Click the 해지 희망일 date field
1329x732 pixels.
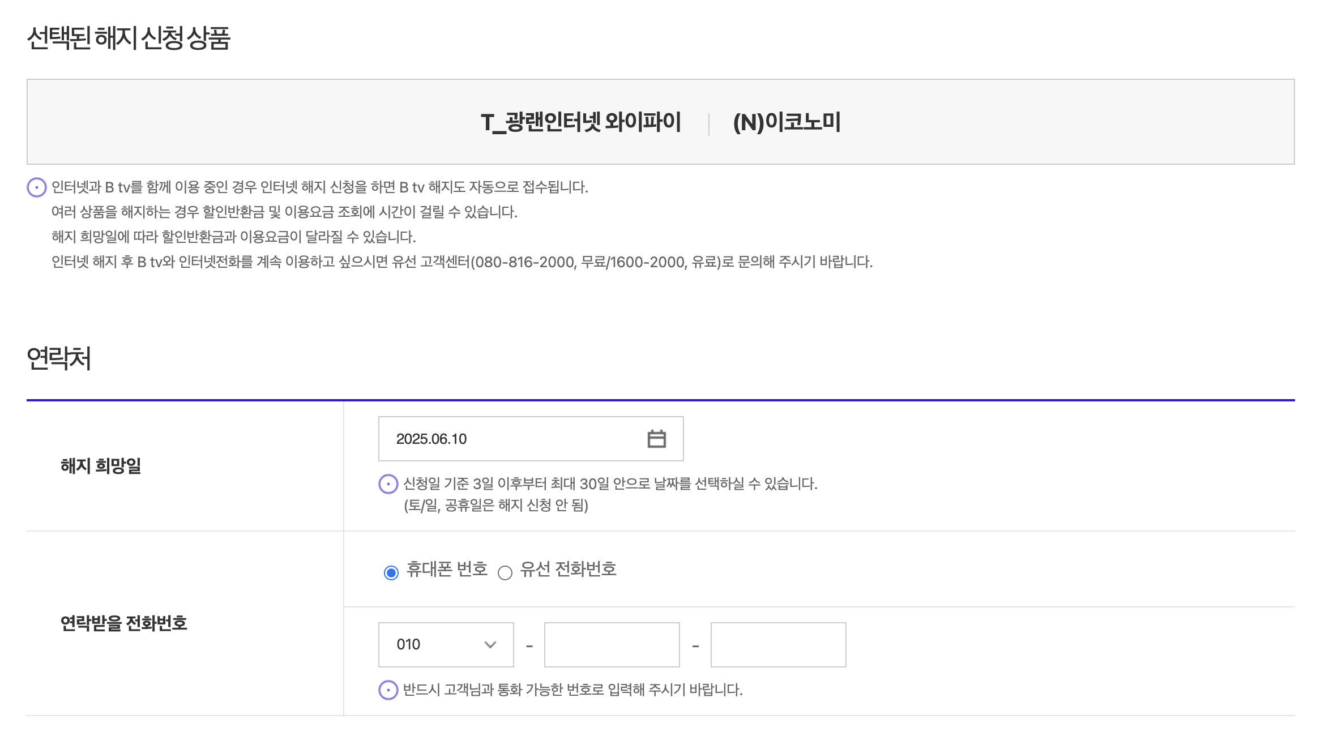click(531, 439)
